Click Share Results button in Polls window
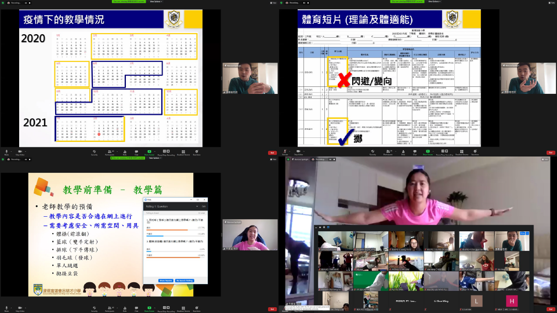This screenshot has width=557, height=313. tap(165, 281)
